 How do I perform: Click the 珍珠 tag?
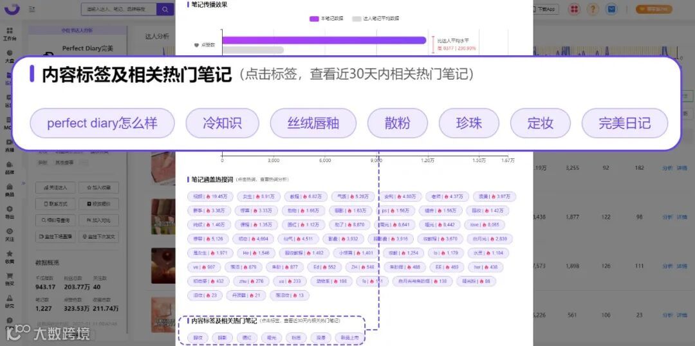(469, 123)
